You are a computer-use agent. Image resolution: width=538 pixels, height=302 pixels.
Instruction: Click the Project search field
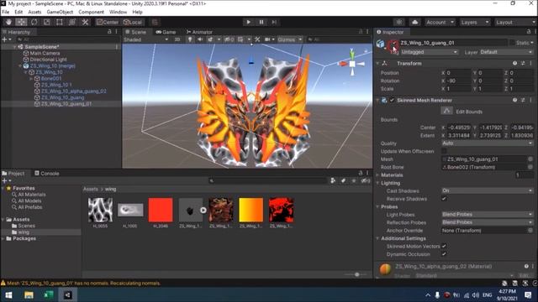(x=267, y=181)
